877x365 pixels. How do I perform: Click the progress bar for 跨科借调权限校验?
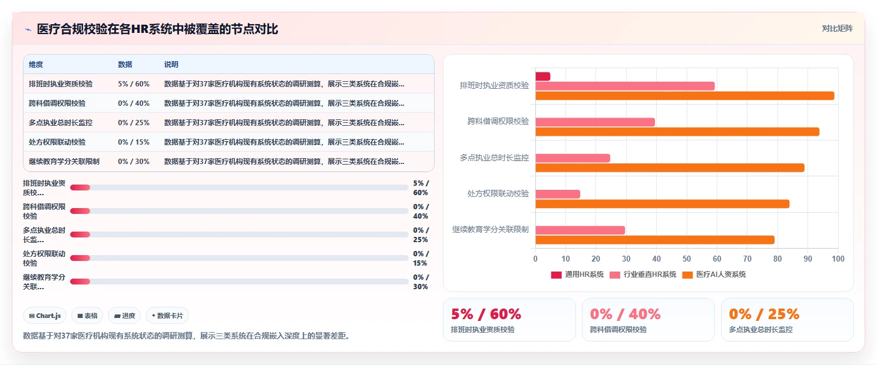coord(239,211)
